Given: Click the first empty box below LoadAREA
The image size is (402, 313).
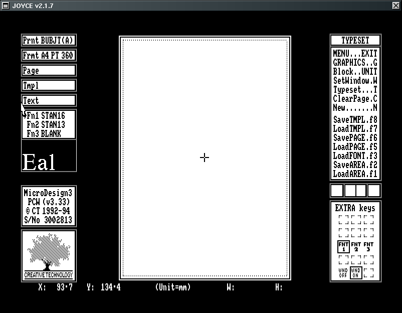Looking at the screenshot, I should tap(337, 191).
